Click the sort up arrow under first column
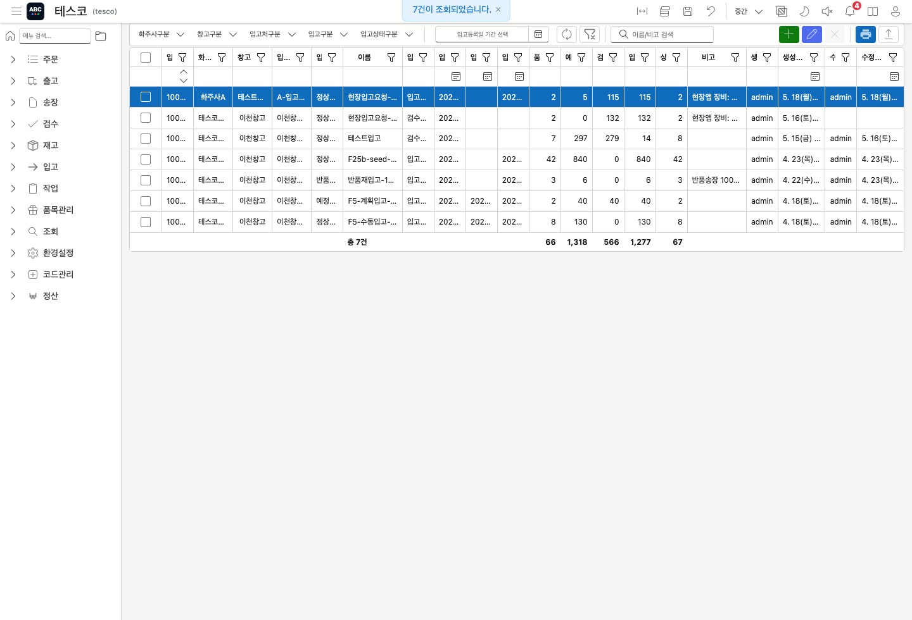The height and width of the screenshot is (620, 912). tap(184, 72)
